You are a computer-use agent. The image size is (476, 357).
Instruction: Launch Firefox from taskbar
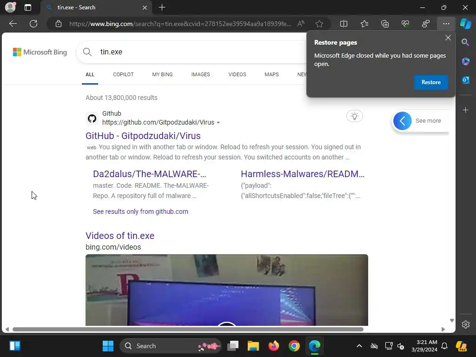(274, 346)
